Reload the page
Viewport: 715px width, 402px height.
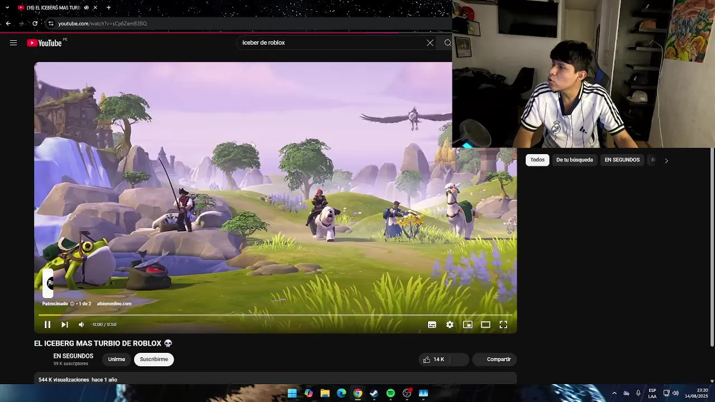35,23
